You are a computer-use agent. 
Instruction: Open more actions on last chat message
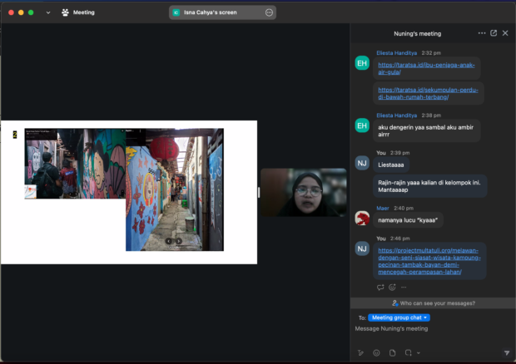point(404,288)
